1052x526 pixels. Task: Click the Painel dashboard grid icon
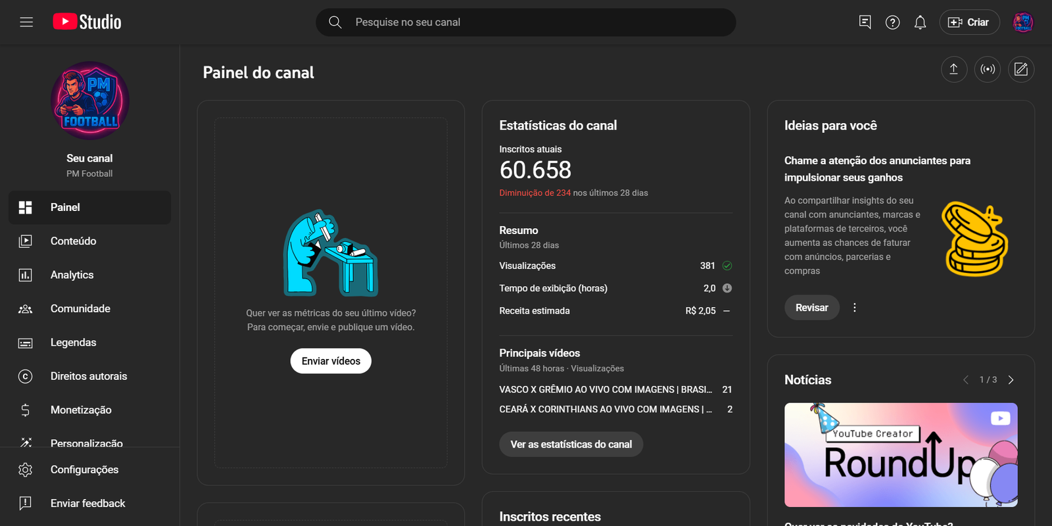tap(26, 208)
